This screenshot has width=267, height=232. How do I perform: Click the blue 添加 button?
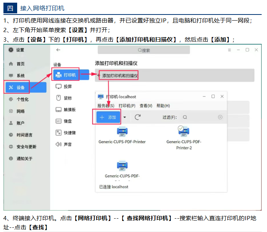[108, 117]
